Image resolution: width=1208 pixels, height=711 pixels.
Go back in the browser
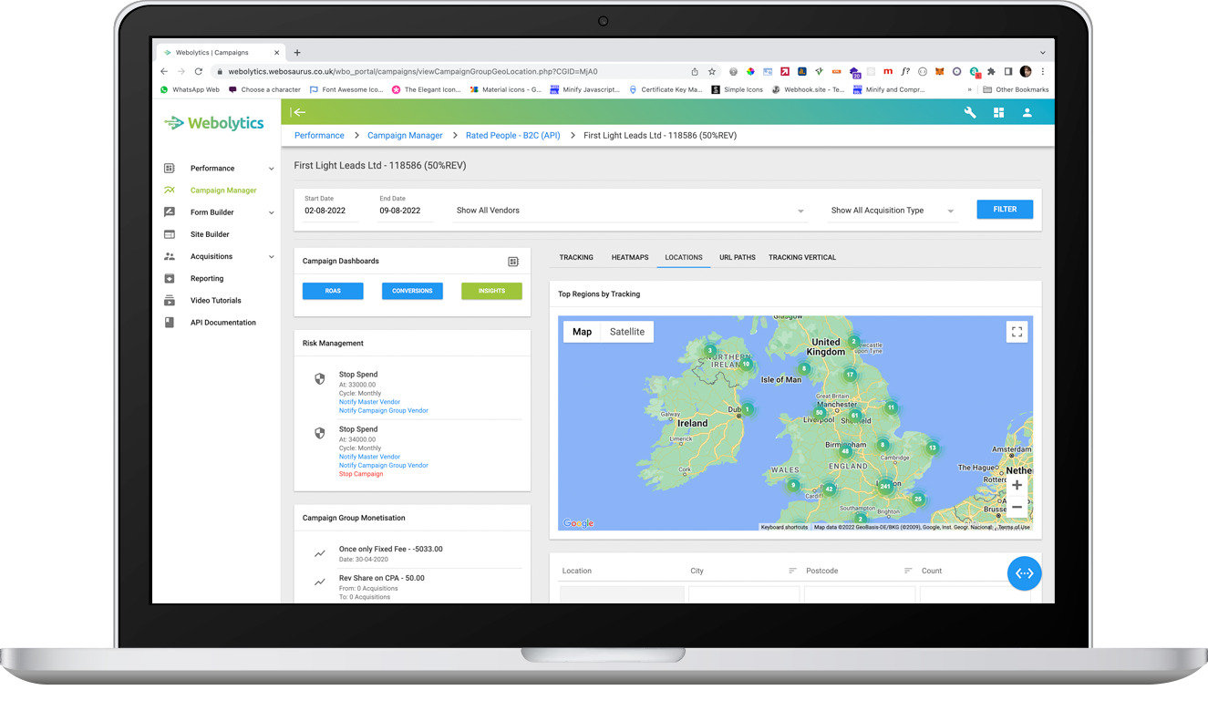[164, 71]
